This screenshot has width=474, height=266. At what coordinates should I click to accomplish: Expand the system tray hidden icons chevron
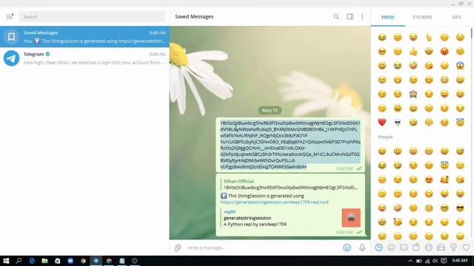coord(410,261)
